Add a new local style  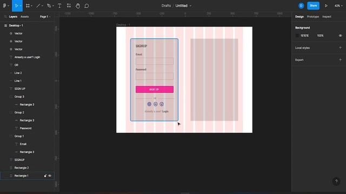[340, 48]
